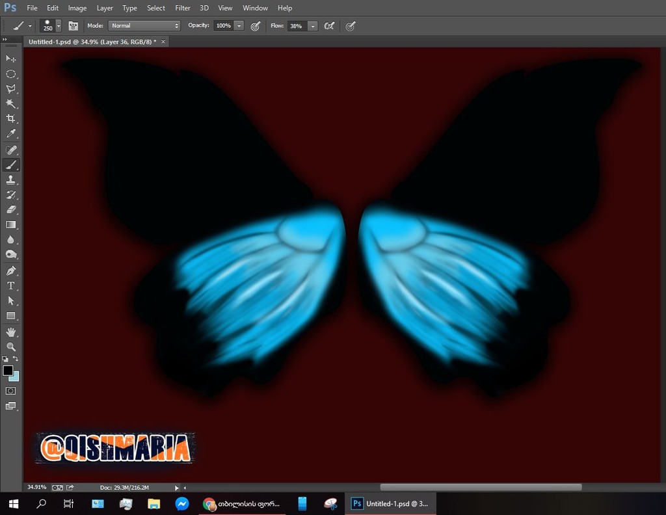
Task: Toggle the brush panel button
Action: pos(73,26)
